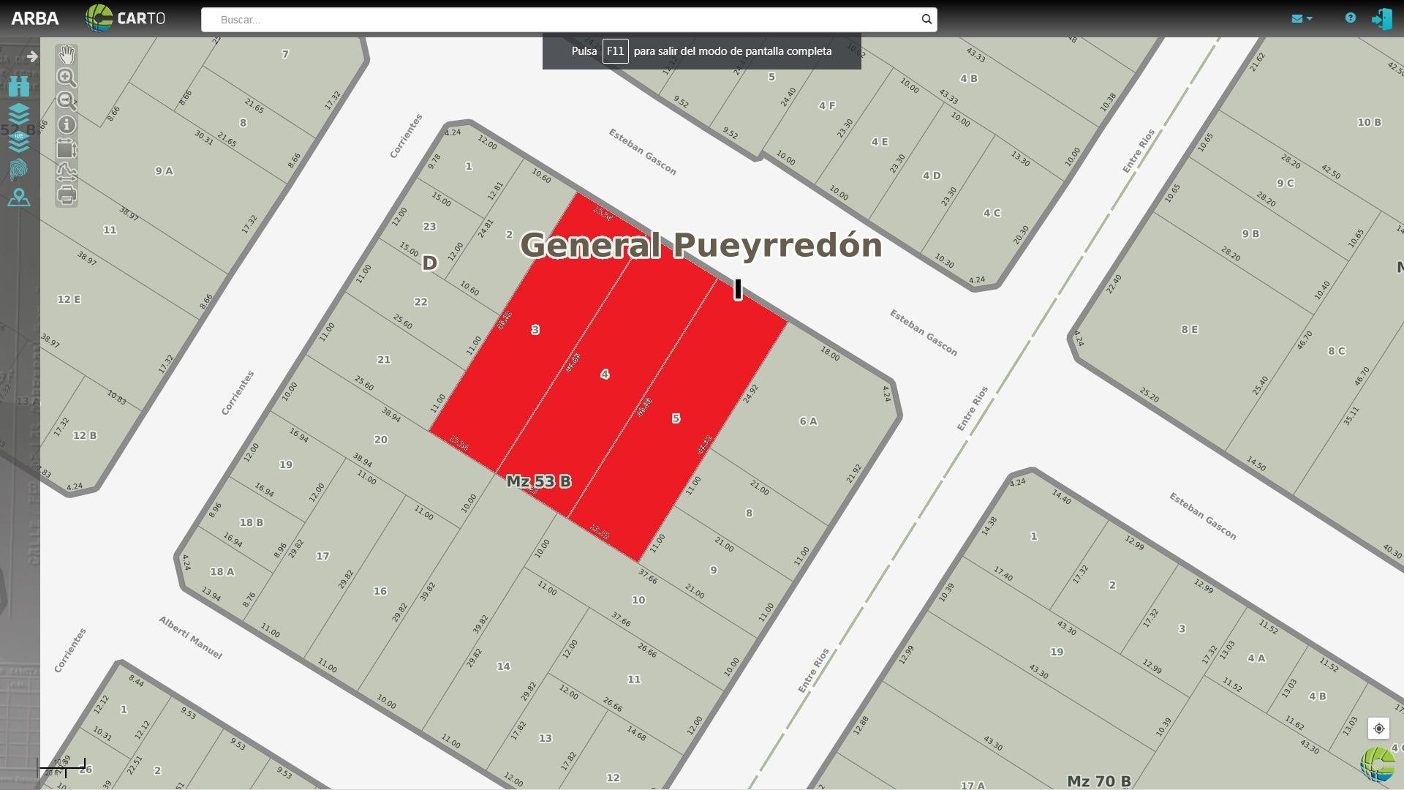Click the search magnifier button
1404x790 pixels.
coord(926,20)
